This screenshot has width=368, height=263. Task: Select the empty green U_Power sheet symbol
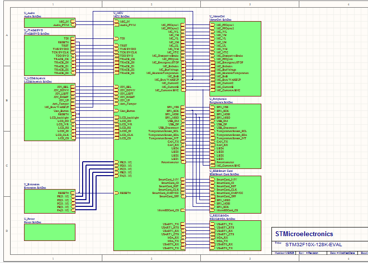[x=49, y=232]
